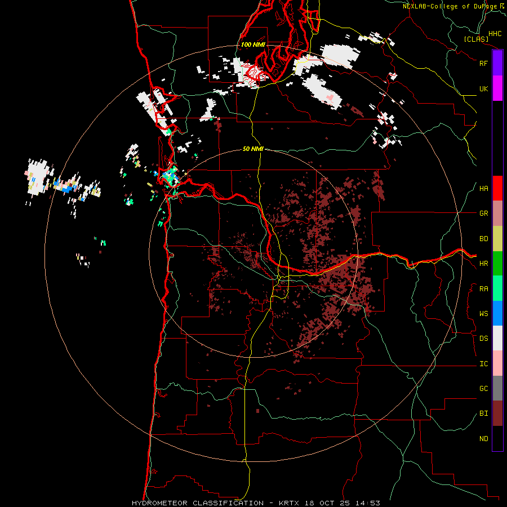This screenshot has height=507, width=507.
Task: Click the 50 NMI range ring label
Action: [x=253, y=149]
